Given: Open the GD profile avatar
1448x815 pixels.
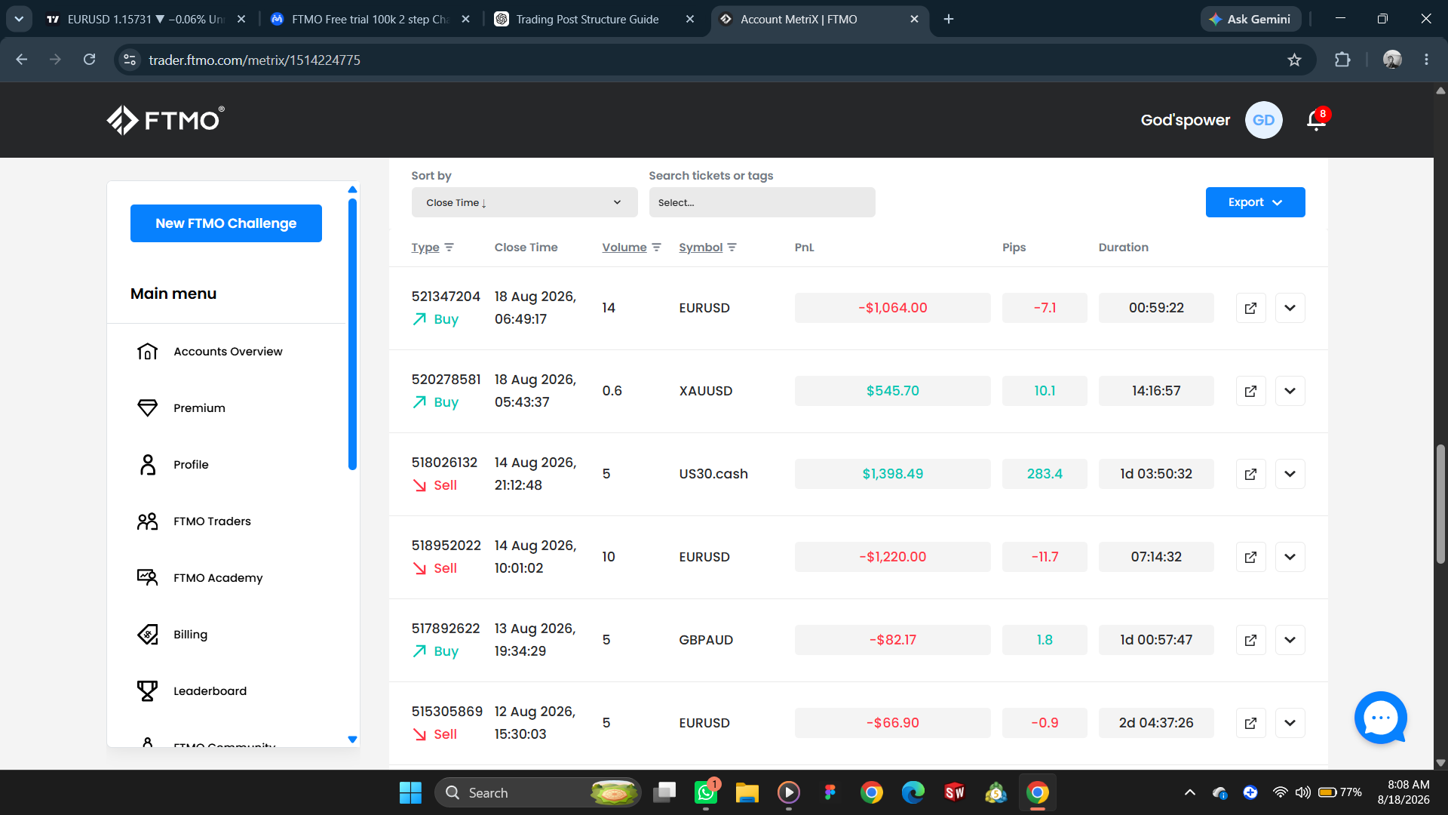Looking at the screenshot, I should point(1263,120).
